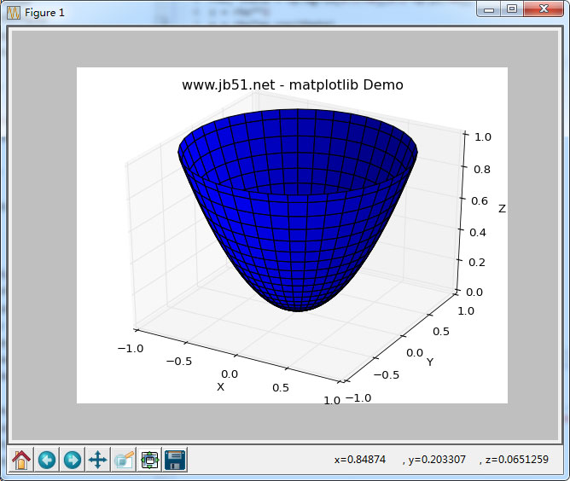Close the Figure 1 window
This screenshot has width=570, height=481.
[544, 9]
